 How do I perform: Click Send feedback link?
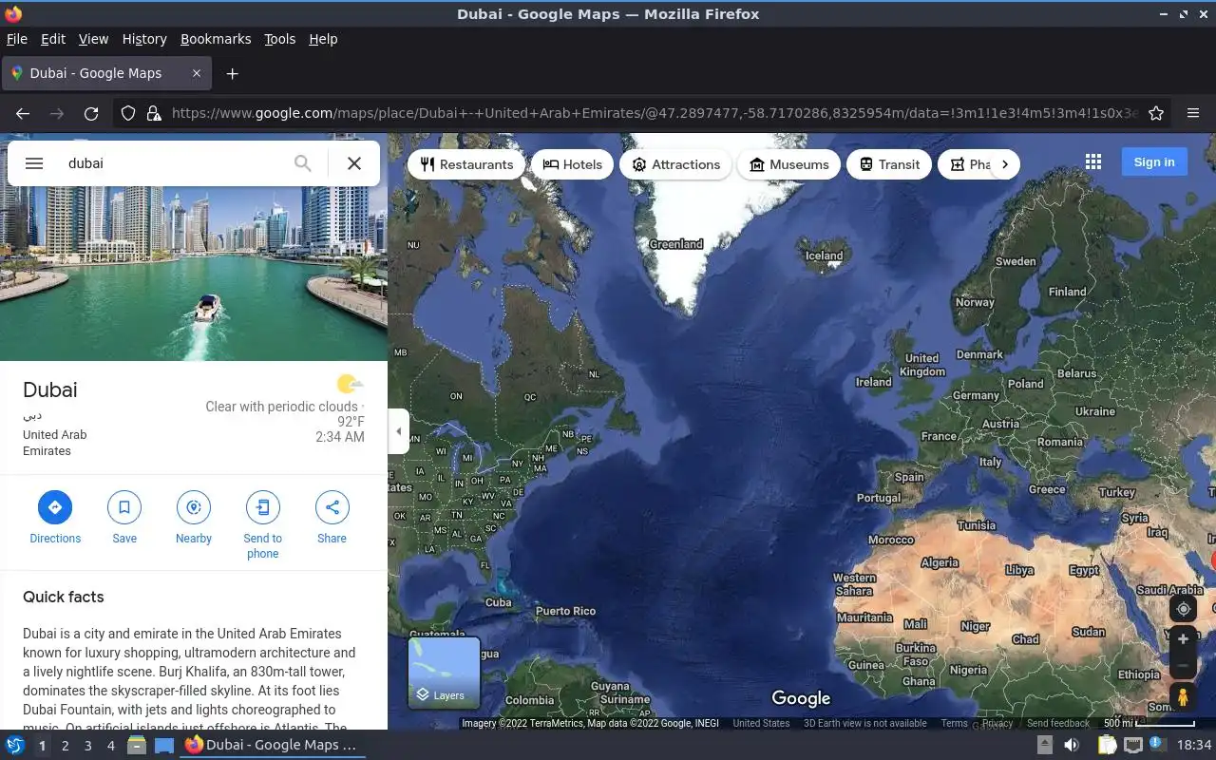tap(1058, 723)
